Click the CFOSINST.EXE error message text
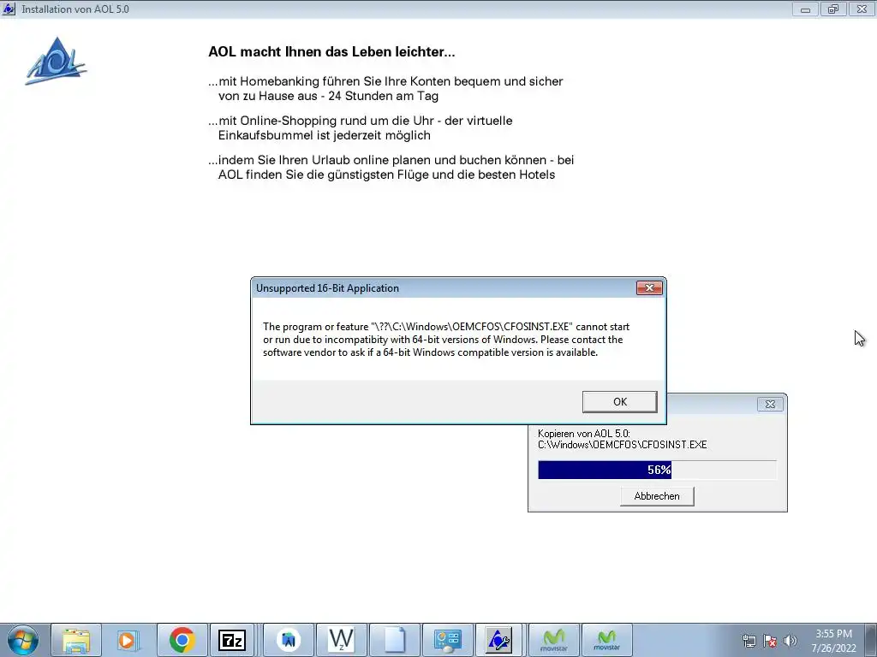 [446, 339]
